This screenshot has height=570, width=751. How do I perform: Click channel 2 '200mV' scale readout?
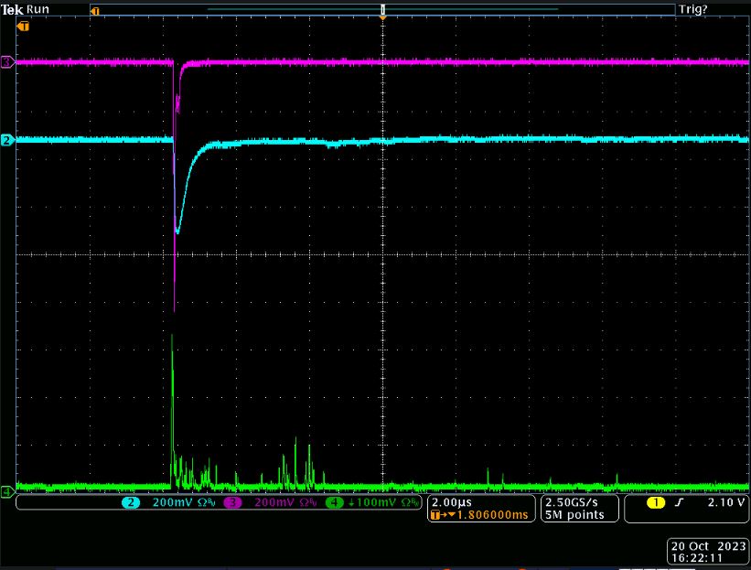pos(172,502)
